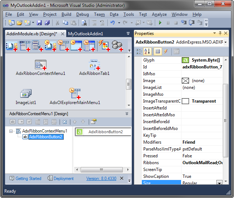Collapse the AdxRibbonContextMenu1 tree node
The width and height of the screenshot is (234, 198).
tap(11, 131)
